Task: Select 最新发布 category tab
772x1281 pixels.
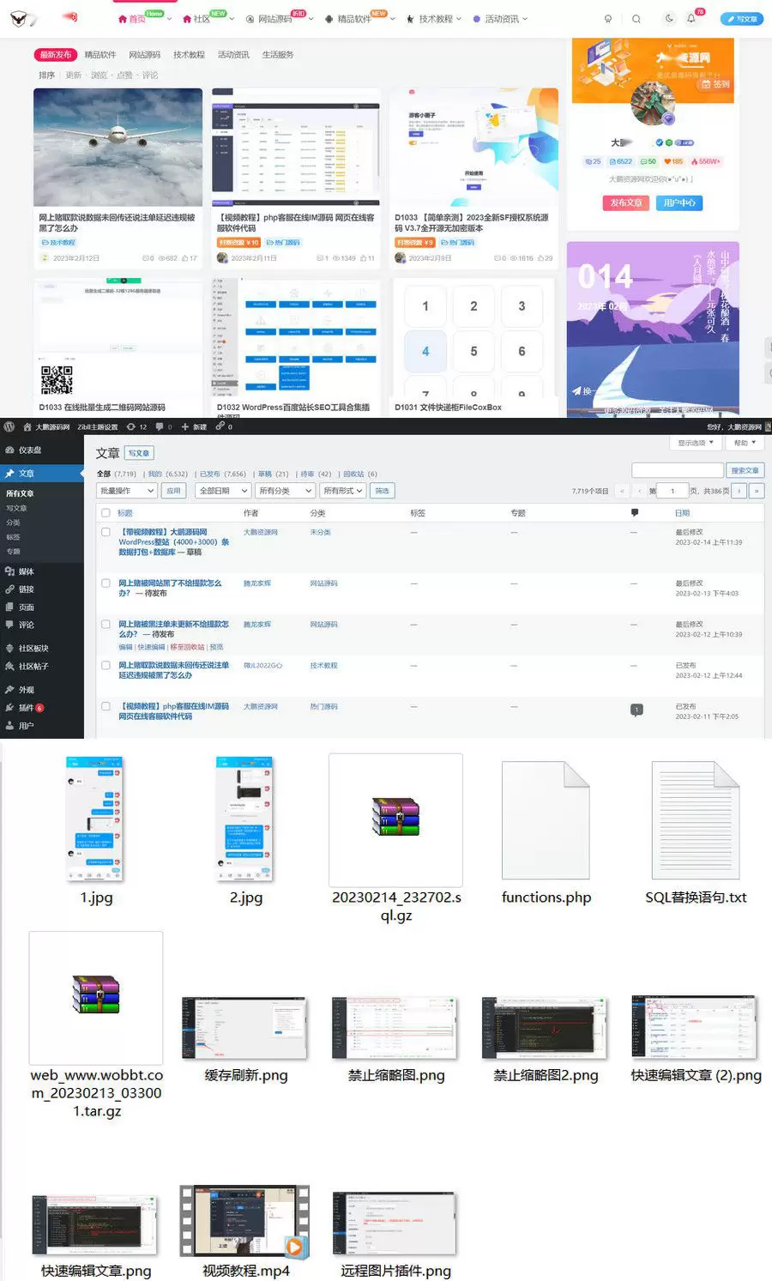Action: (56, 55)
